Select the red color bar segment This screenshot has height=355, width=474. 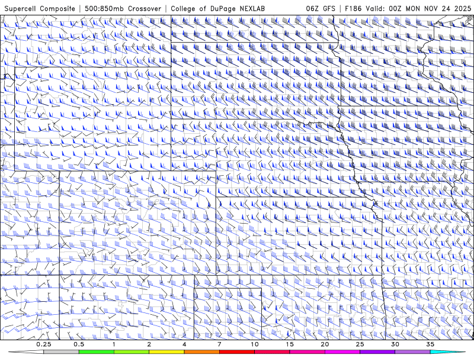(x=236, y=352)
